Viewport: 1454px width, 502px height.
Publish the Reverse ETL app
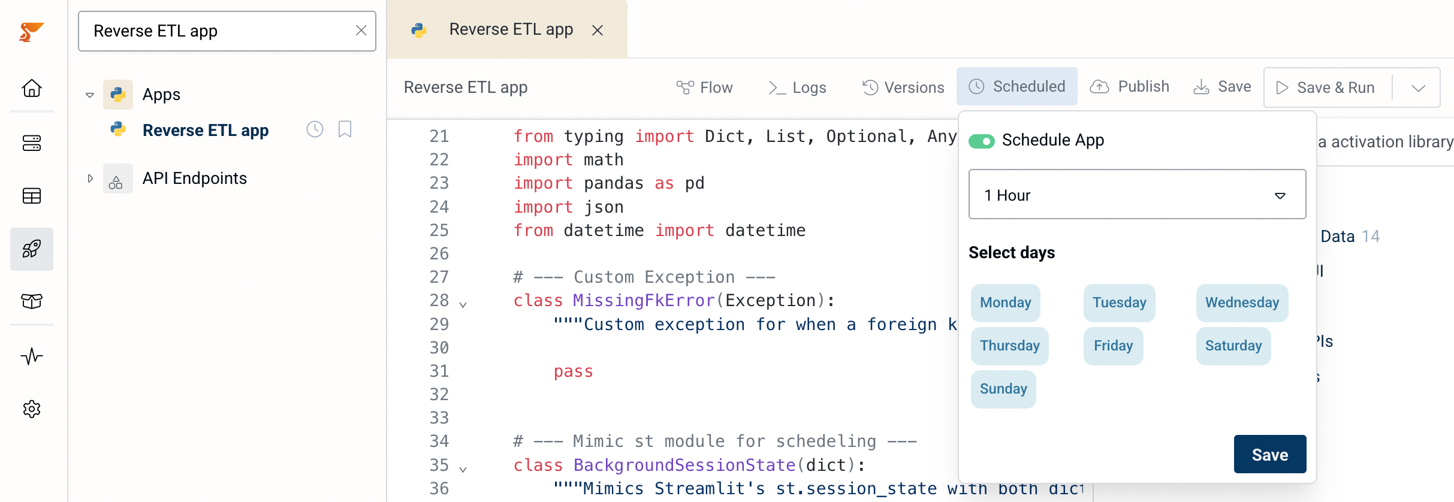coord(1129,86)
